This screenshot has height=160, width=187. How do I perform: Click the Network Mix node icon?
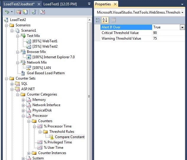pyautogui.click(x=23, y=62)
